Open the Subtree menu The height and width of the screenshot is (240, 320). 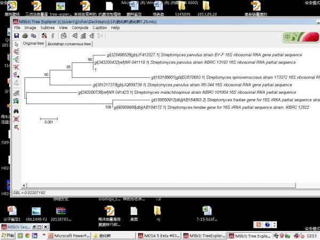pos(47,28)
